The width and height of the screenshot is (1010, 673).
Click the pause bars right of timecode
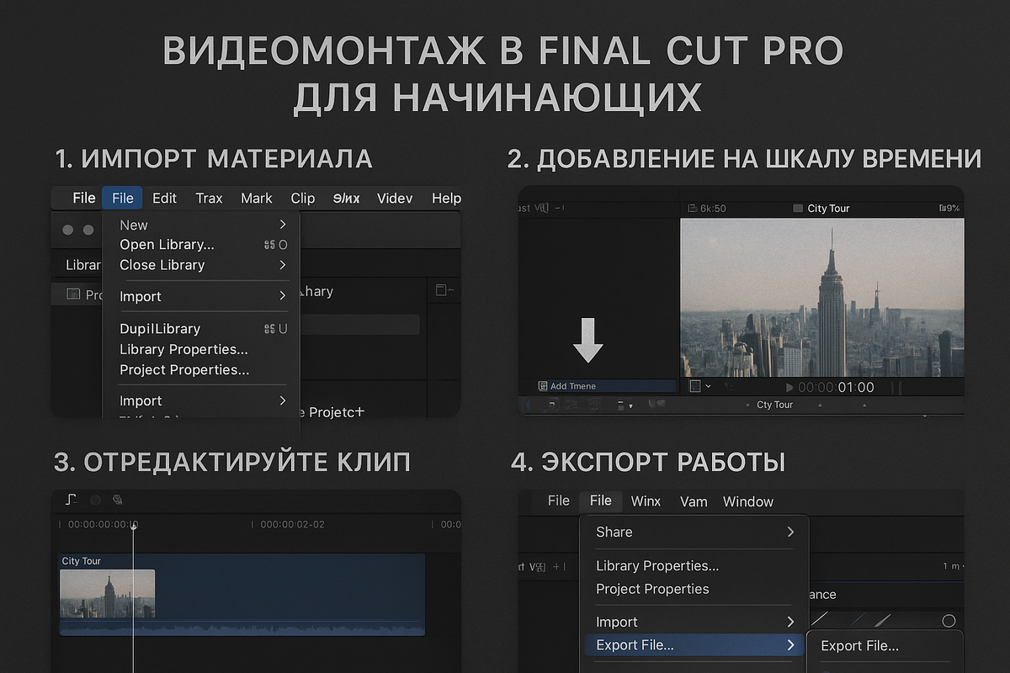(896, 388)
